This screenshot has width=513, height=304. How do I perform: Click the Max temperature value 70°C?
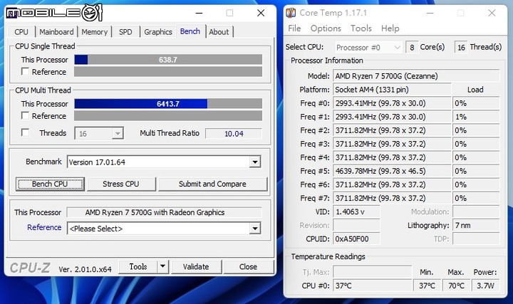click(456, 285)
